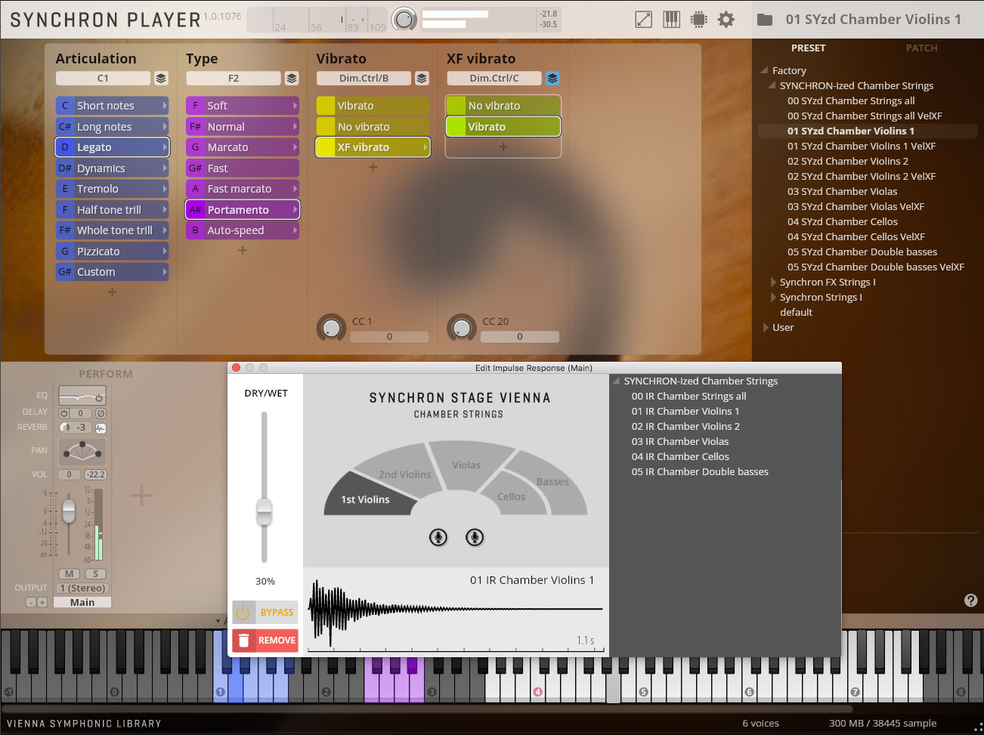Mute the Main channel with M
Screen dimensions: 984x735
pyautogui.click(x=69, y=574)
